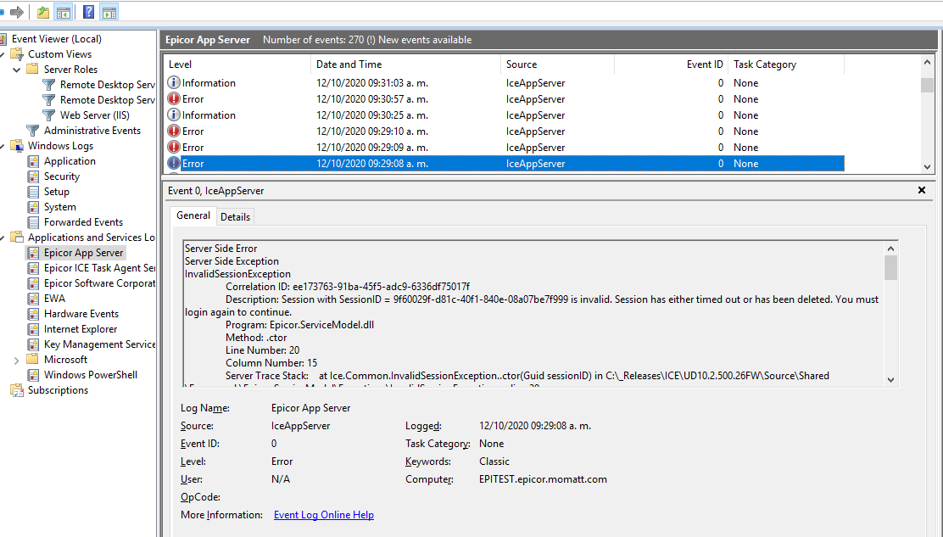
Task: Click the Setup log icon
Action: [33, 192]
